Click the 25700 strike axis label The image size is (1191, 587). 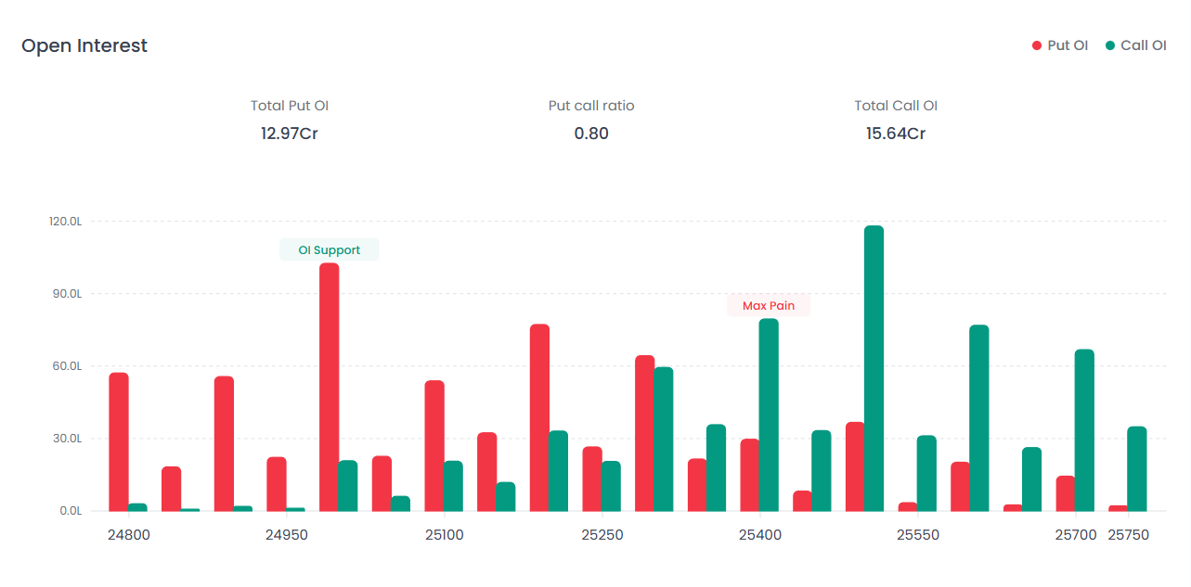[1076, 535]
